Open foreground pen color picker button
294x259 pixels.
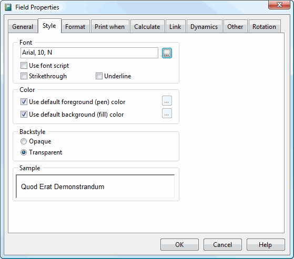coord(167,101)
